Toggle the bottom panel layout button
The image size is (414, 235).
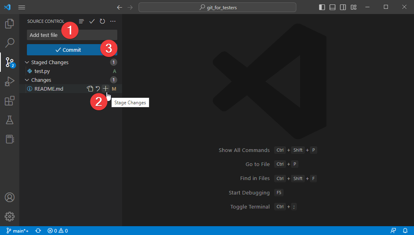pos(332,7)
